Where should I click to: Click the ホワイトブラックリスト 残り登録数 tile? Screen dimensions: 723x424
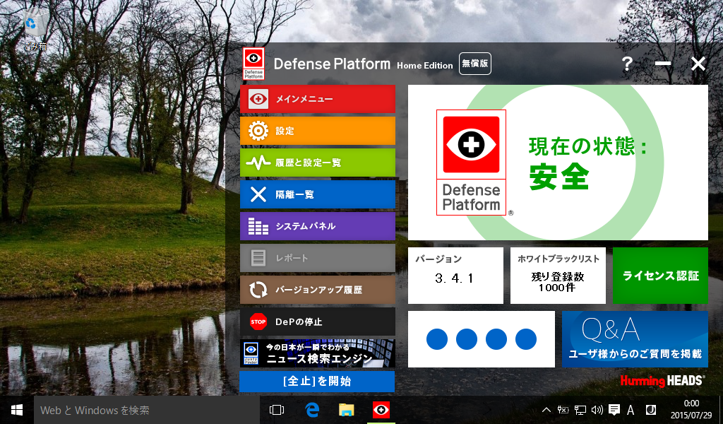click(x=558, y=276)
